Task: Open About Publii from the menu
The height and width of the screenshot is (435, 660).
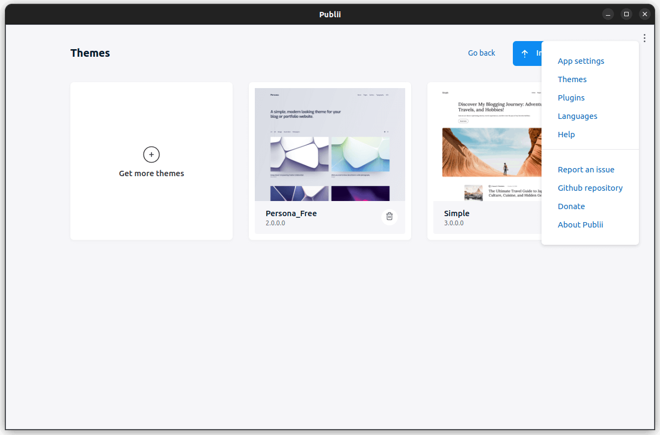Action: tap(580, 225)
